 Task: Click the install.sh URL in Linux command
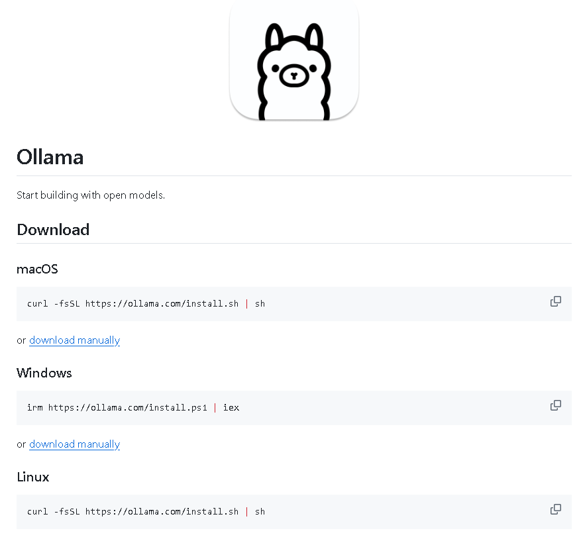(x=162, y=512)
